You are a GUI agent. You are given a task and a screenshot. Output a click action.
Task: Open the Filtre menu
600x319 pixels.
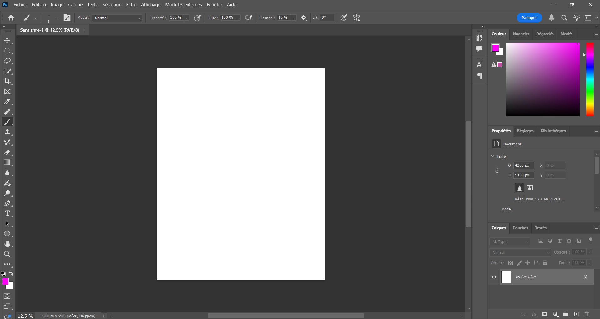coord(131,5)
